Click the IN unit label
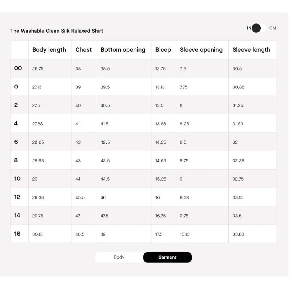289x289 pixels. click(249, 28)
